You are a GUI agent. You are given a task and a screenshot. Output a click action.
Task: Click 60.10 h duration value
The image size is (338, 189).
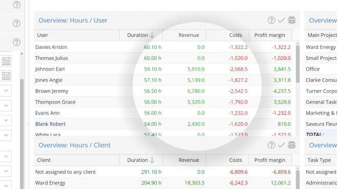click(x=153, y=47)
